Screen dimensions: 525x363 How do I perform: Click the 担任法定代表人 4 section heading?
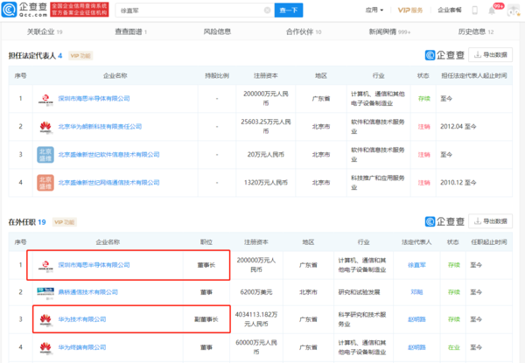coord(35,56)
